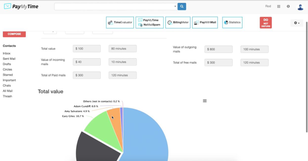The width and height of the screenshot is (308, 161).
Task: Click the Amy Salvatore: 4.9 % label
Action: coord(77,111)
